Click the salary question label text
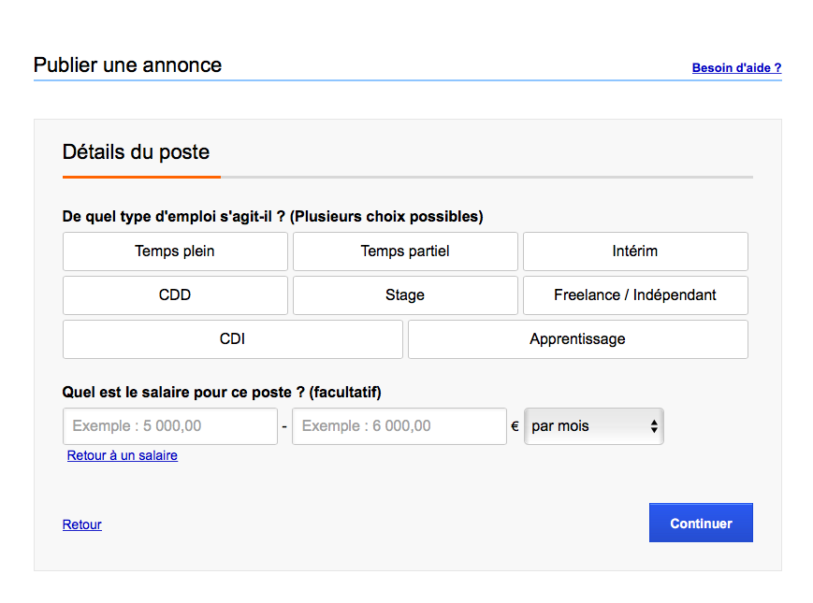The width and height of the screenshot is (813, 603). coord(222,392)
